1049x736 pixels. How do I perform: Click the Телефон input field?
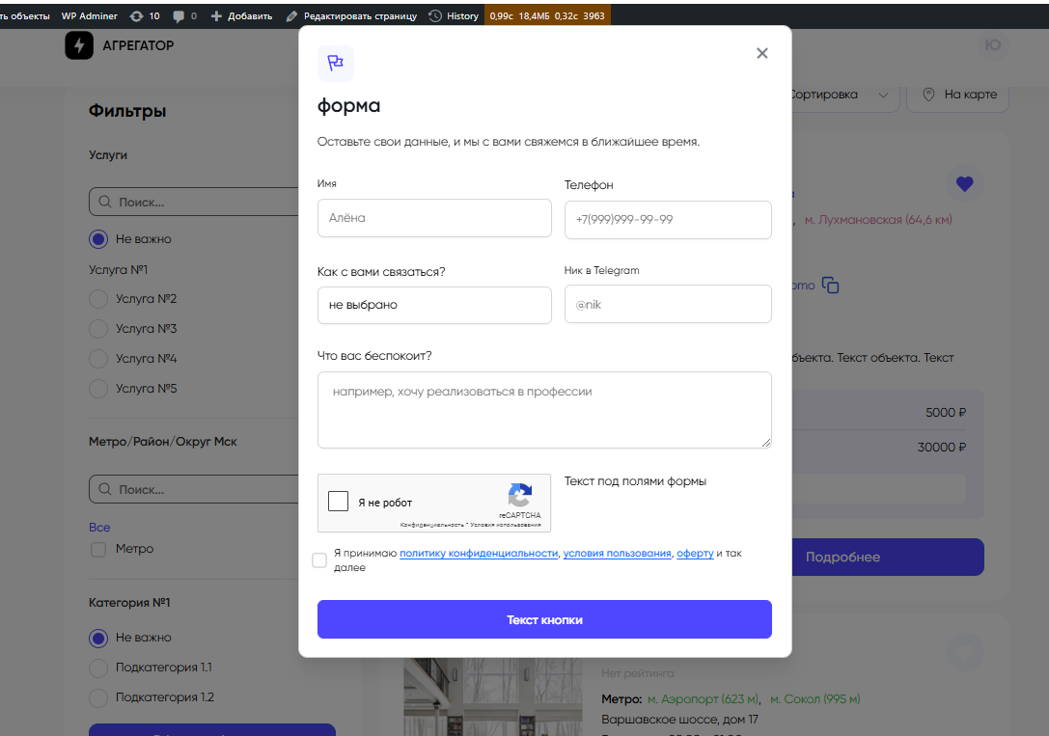[x=668, y=220]
